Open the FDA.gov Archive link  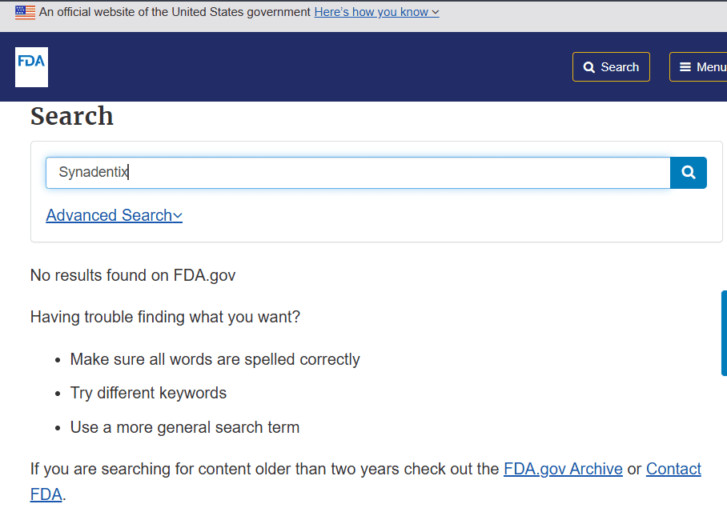coord(563,469)
